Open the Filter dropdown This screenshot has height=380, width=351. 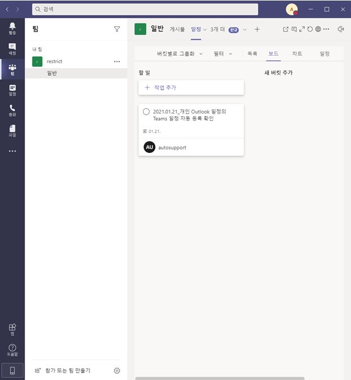(223, 54)
